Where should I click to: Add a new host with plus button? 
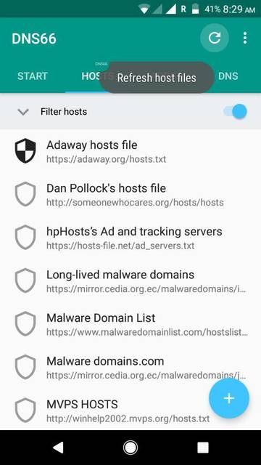[x=229, y=398]
